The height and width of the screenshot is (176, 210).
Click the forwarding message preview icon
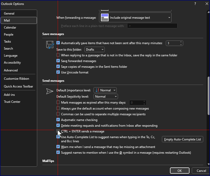104,17
